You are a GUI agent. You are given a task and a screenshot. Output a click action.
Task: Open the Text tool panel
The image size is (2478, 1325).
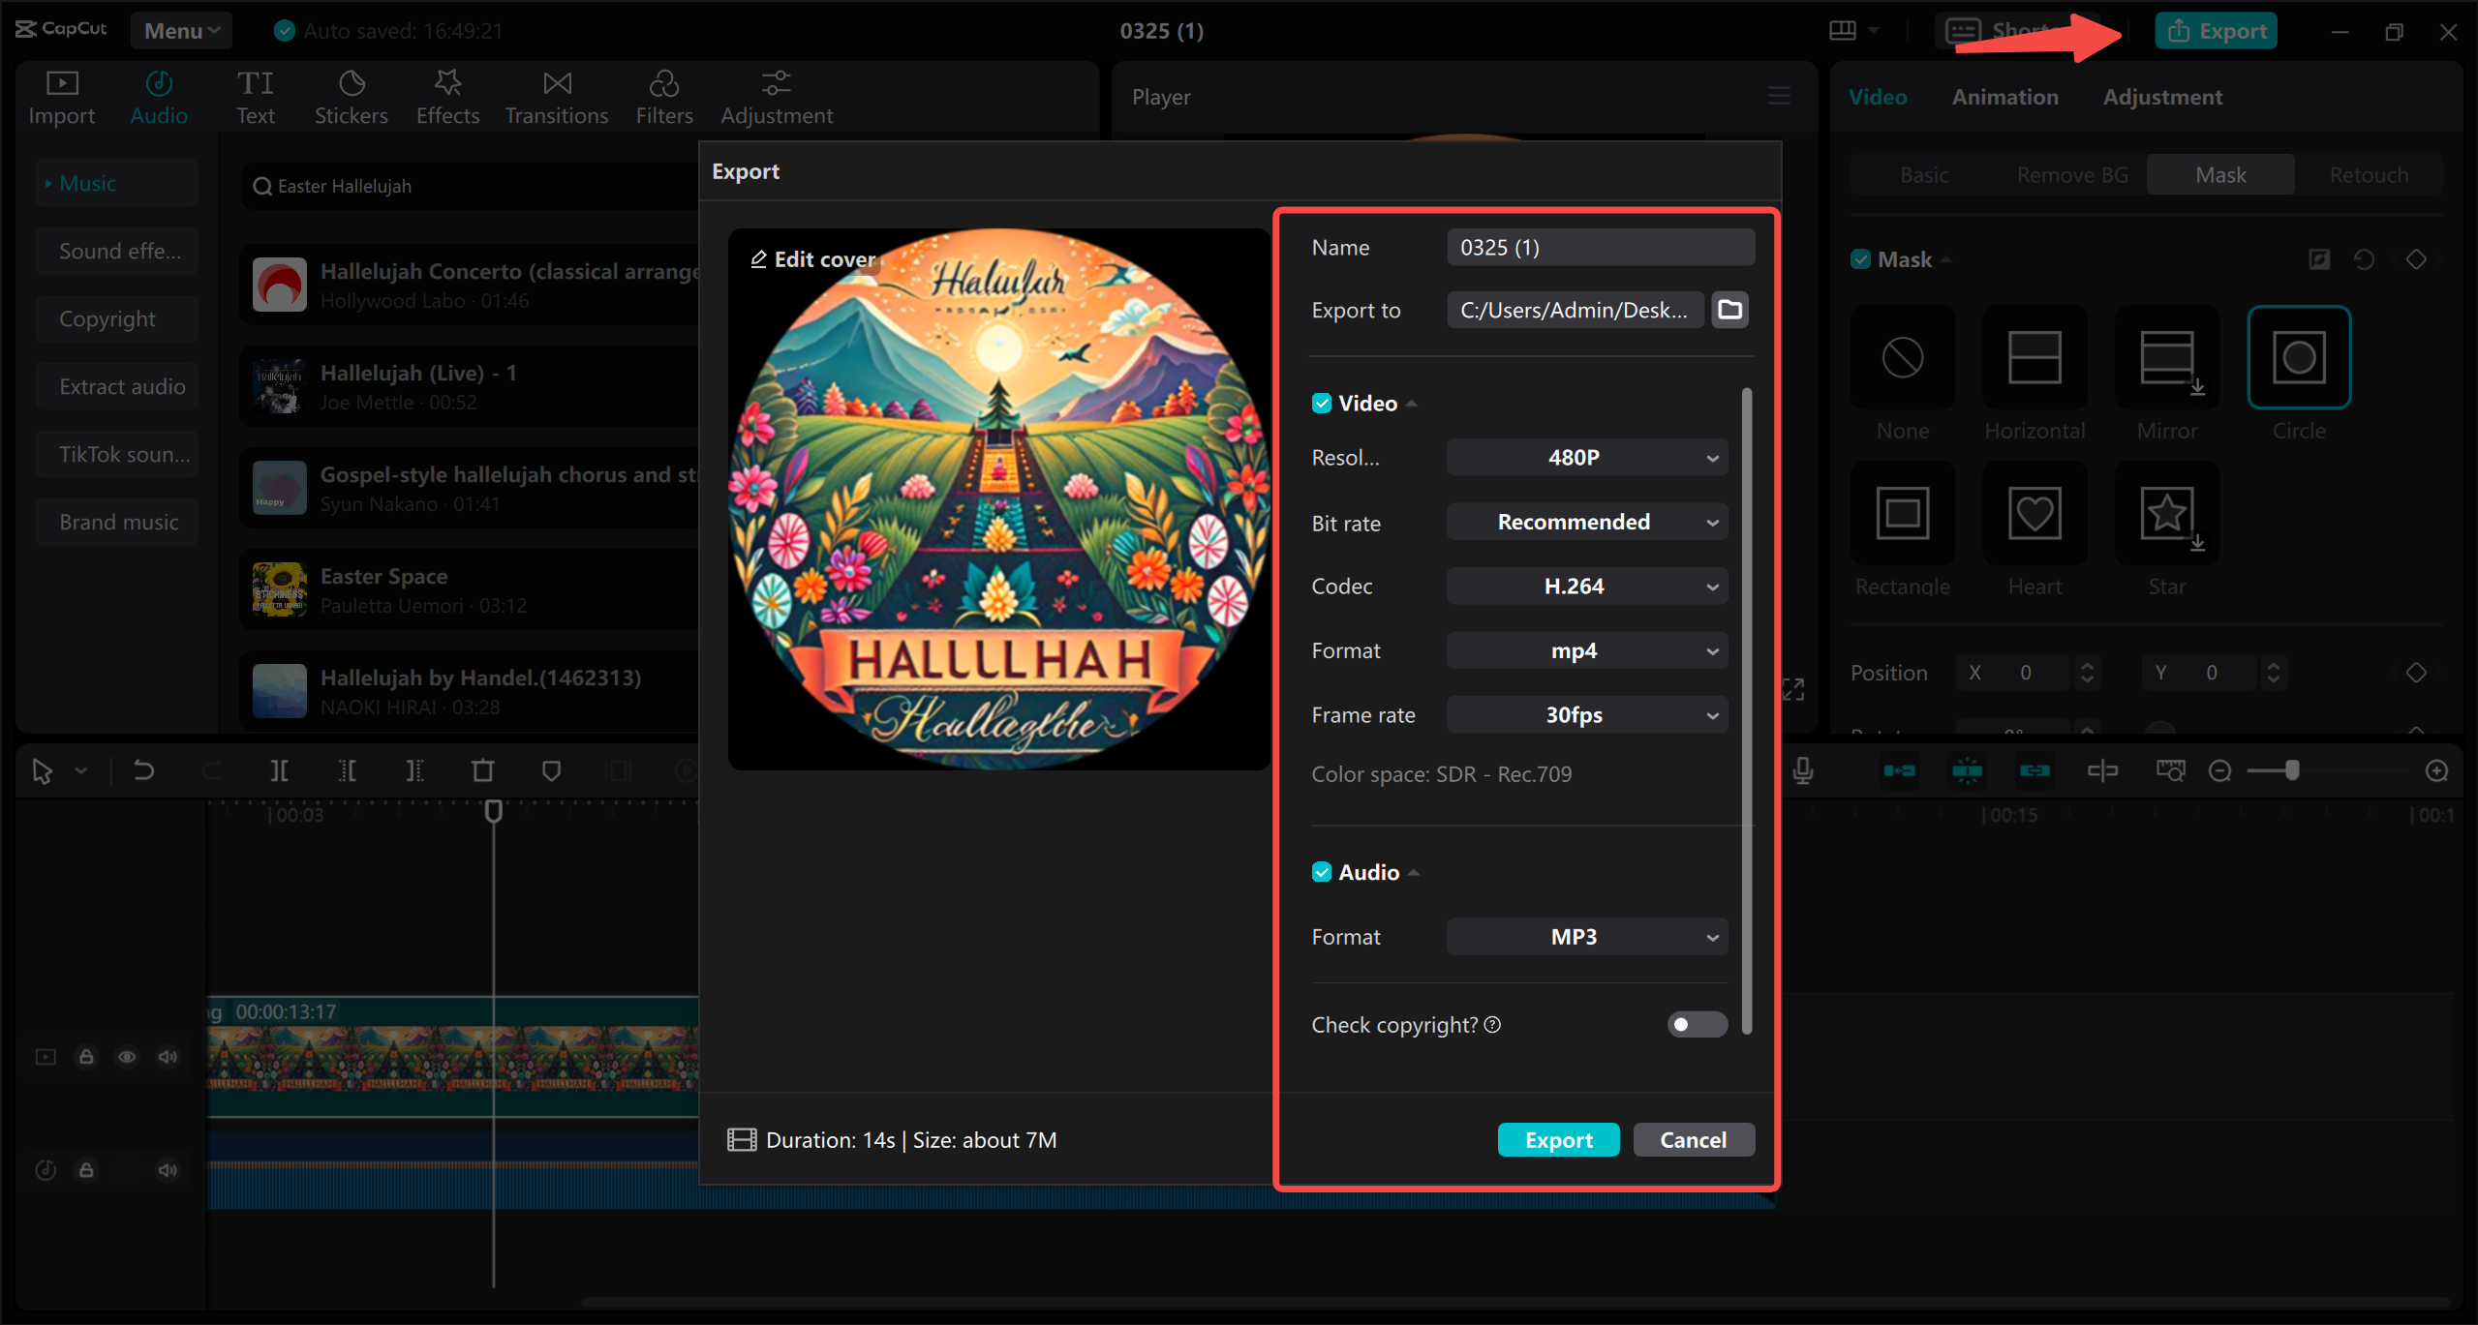(256, 98)
